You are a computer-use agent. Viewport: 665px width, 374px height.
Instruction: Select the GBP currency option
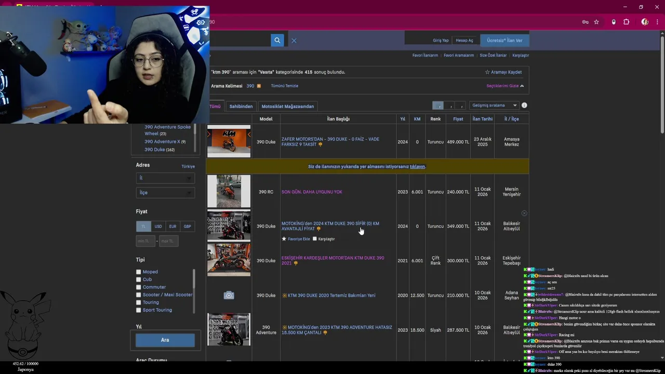coord(187,226)
